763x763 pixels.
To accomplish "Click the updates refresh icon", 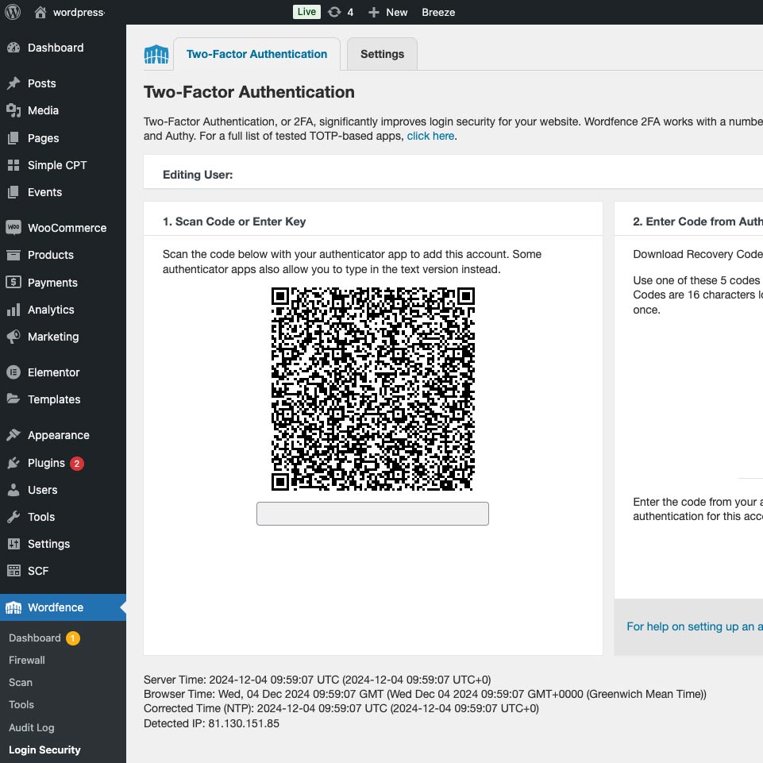I will [x=334, y=12].
